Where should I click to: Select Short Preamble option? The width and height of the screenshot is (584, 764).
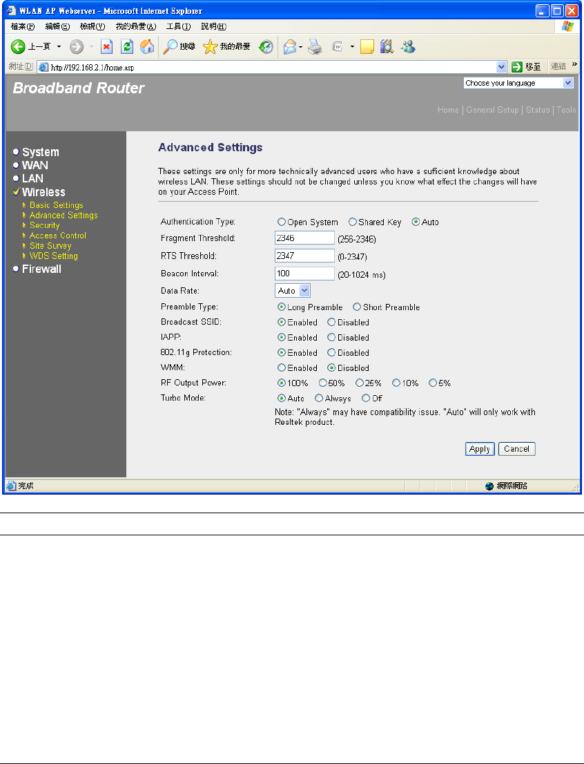357,307
